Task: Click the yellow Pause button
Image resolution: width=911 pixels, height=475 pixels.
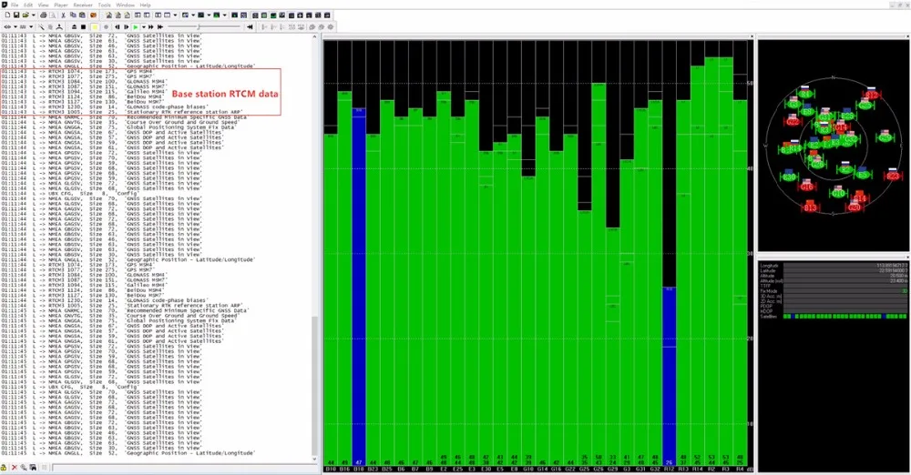Action: (95, 26)
